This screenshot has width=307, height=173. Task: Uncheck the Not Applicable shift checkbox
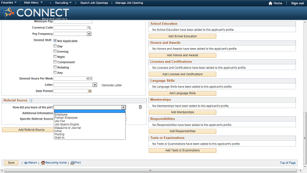point(55,40)
